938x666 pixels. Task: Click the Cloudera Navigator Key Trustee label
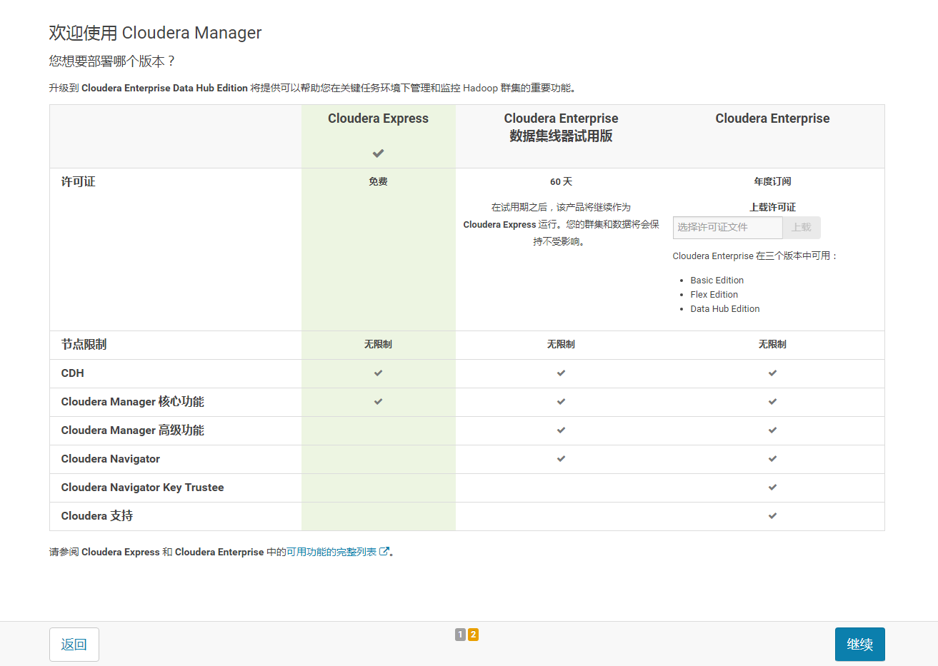pos(142,488)
